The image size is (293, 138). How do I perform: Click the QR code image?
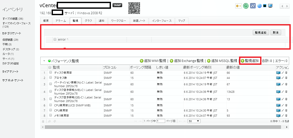point(134,8)
